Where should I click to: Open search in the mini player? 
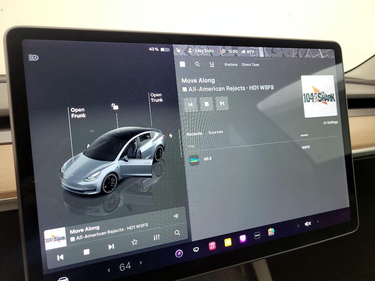pos(177,233)
